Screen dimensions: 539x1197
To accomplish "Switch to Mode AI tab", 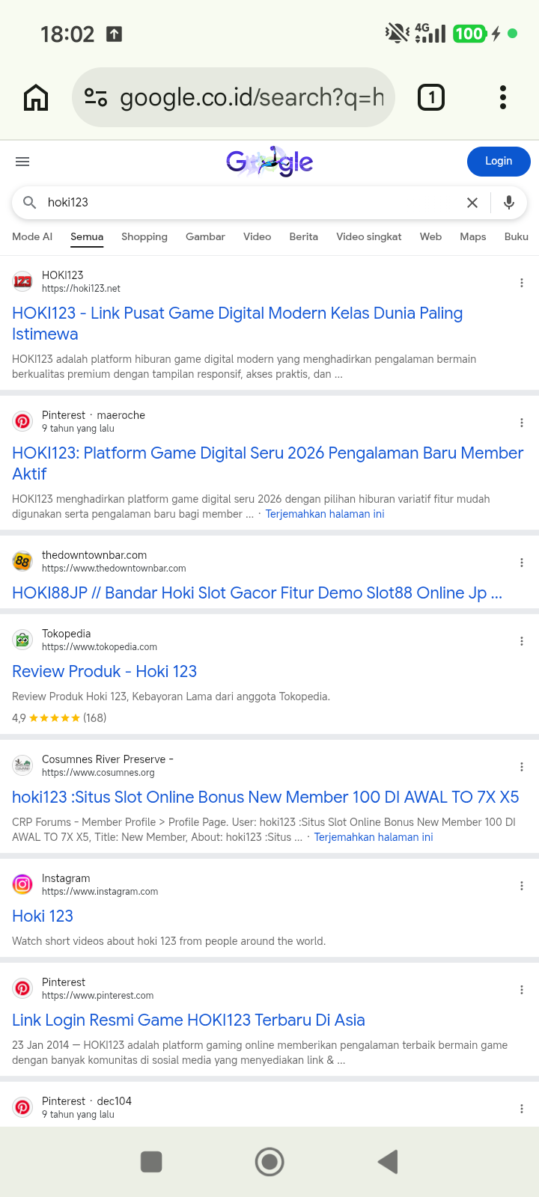I will [x=32, y=236].
